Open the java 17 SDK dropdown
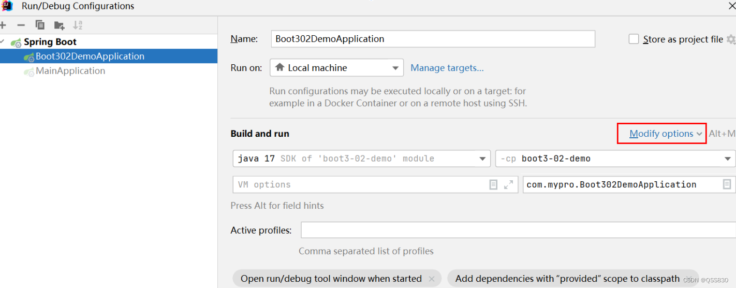736x288 pixels. coord(361,159)
